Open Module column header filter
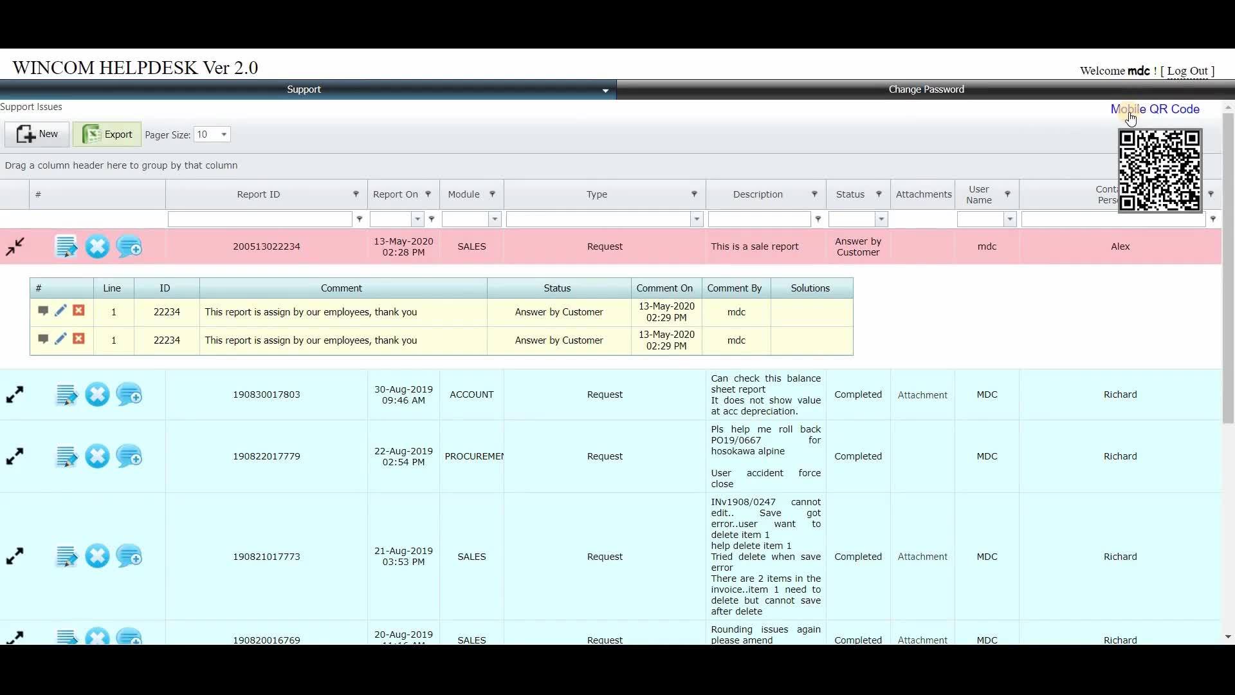Image resolution: width=1235 pixels, height=695 pixels. click(492, 194)
